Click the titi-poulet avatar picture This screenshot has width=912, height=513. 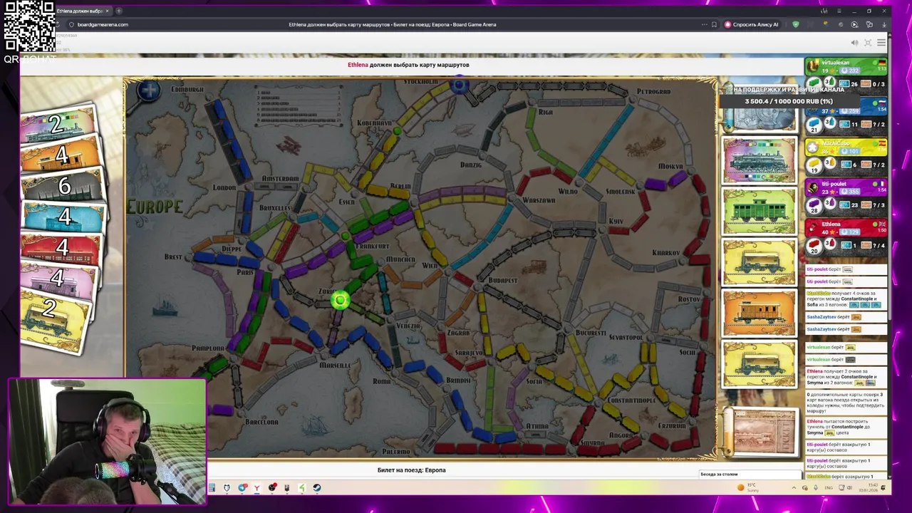813,187
